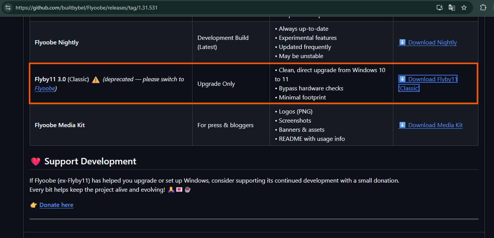Open the browser Extensions puzzle icon
The width and height of the screenshot is (494, 238).
click(483, 7)
